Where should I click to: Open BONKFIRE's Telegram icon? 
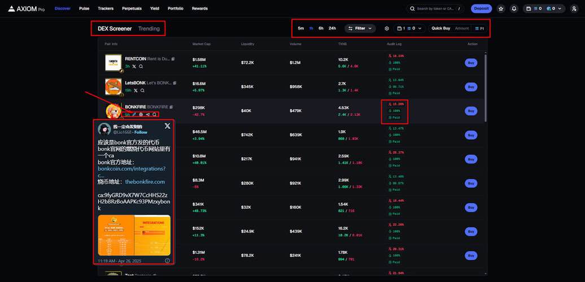(x=148, y=114)
